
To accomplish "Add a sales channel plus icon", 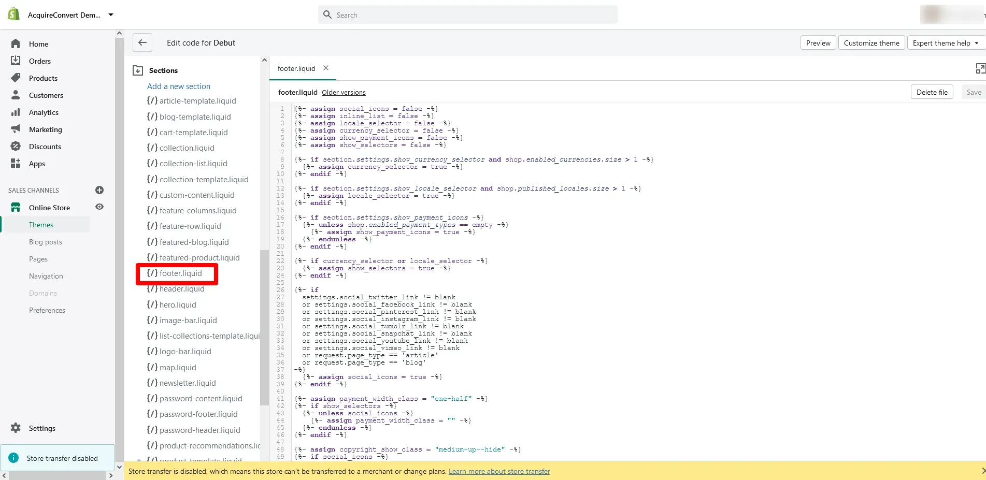I will (x=99, y=190).
